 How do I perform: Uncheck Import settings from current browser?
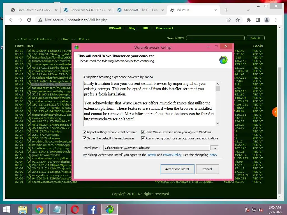(85, 132)
